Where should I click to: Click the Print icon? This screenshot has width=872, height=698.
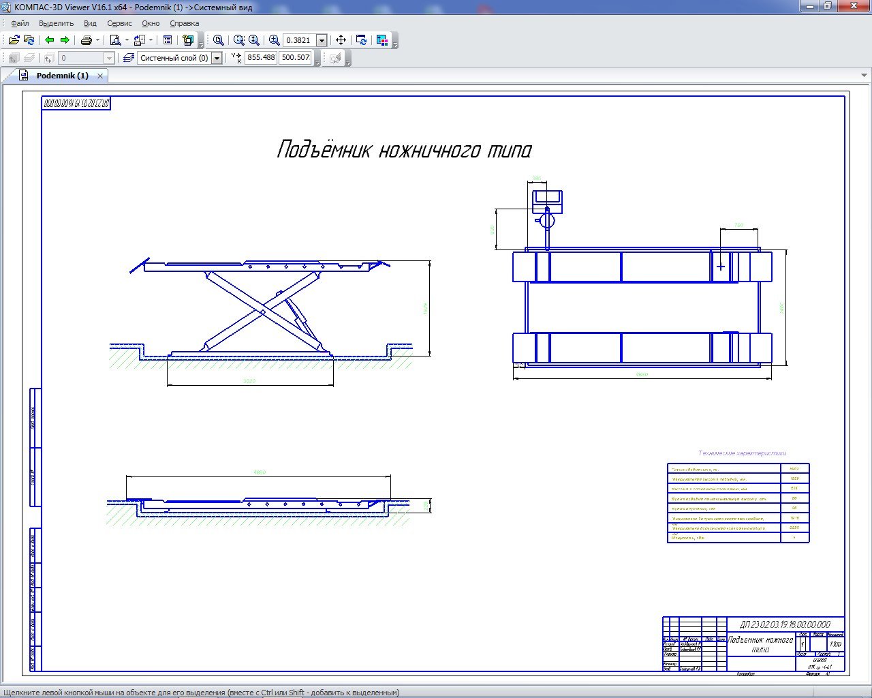tap(87, 40)
